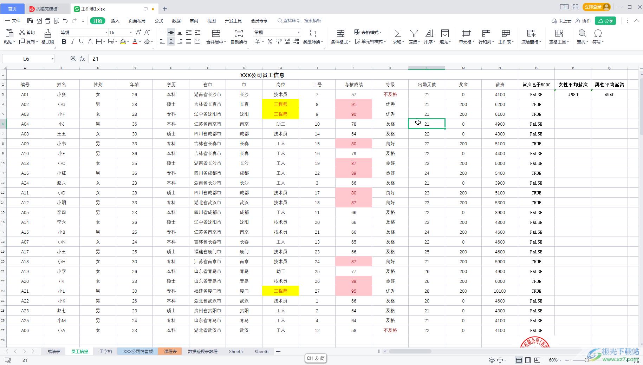Open the font name dropdown (等线)
The width and height of the screenshot is (643, 365).
(x=106, y=32)
